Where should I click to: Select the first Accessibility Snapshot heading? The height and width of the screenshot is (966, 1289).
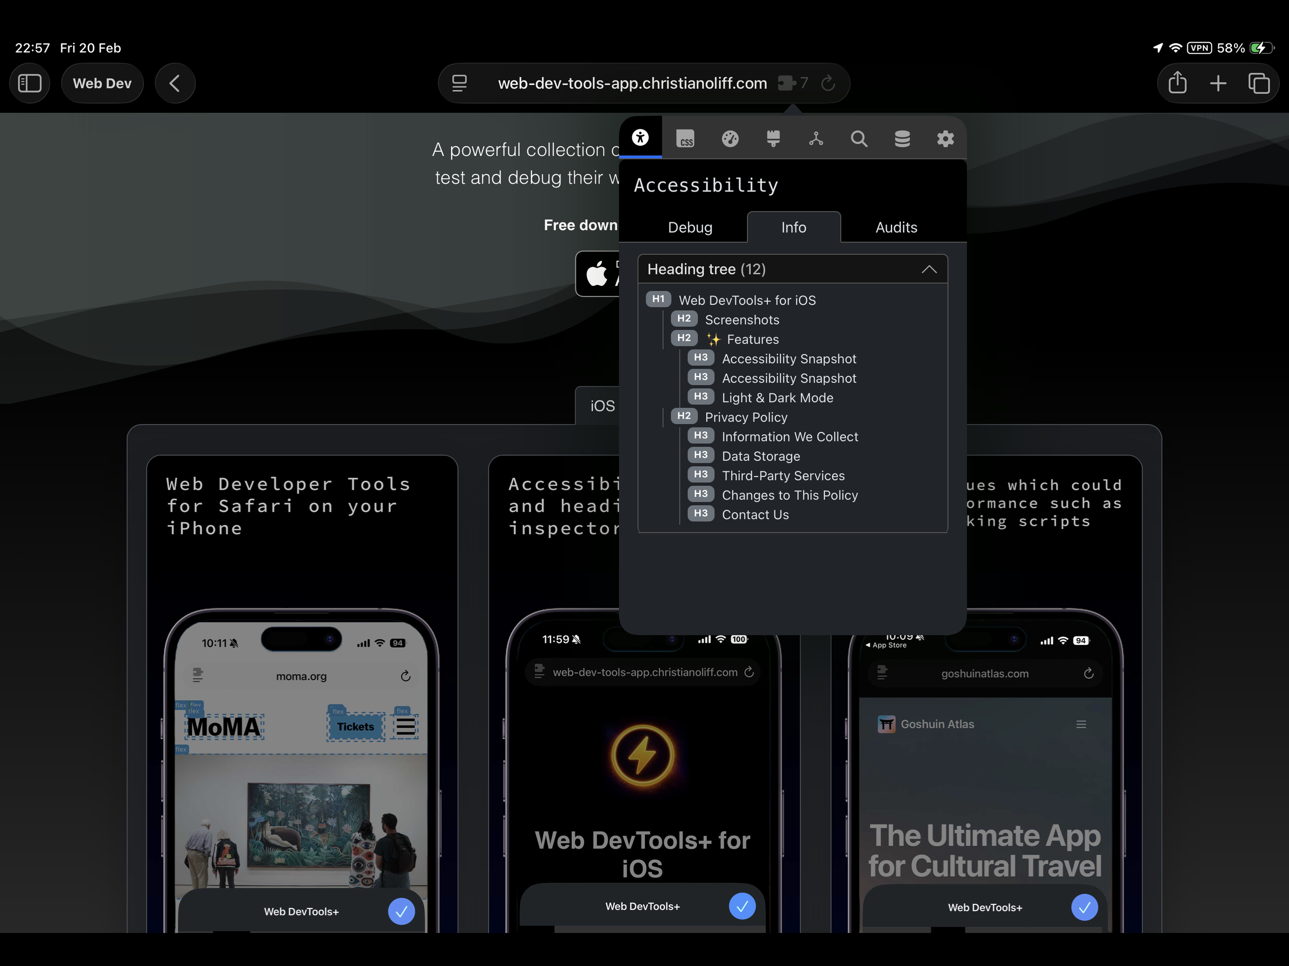click(x=771, y=358)
